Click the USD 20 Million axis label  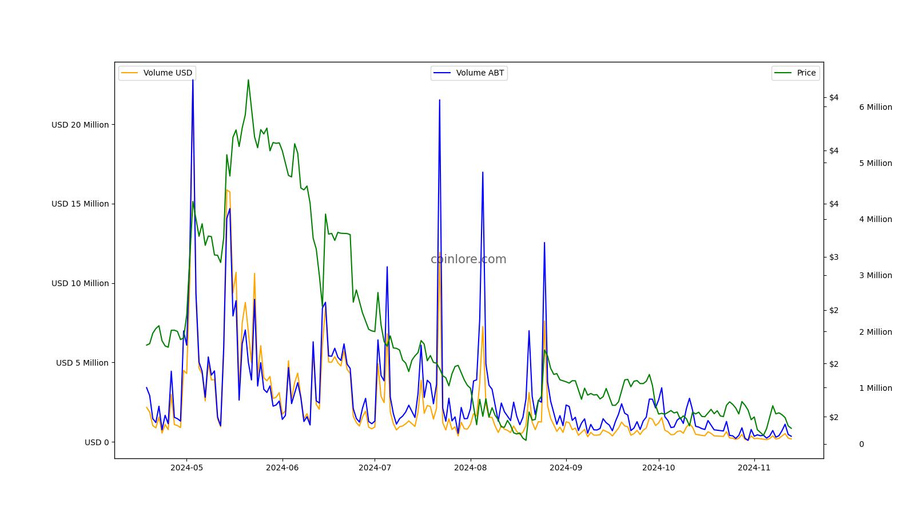(x=80, y=125)
